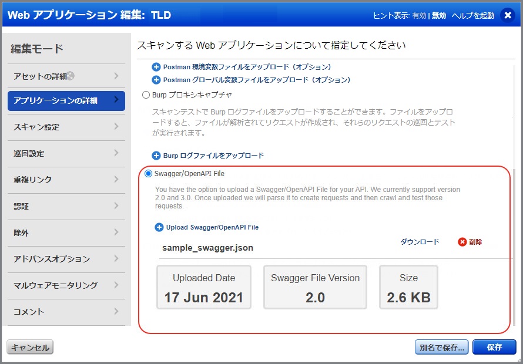Expand the 巡回設定 section arrow
The width and height of the screenshot is (523, 364).
tap(116, 153)
